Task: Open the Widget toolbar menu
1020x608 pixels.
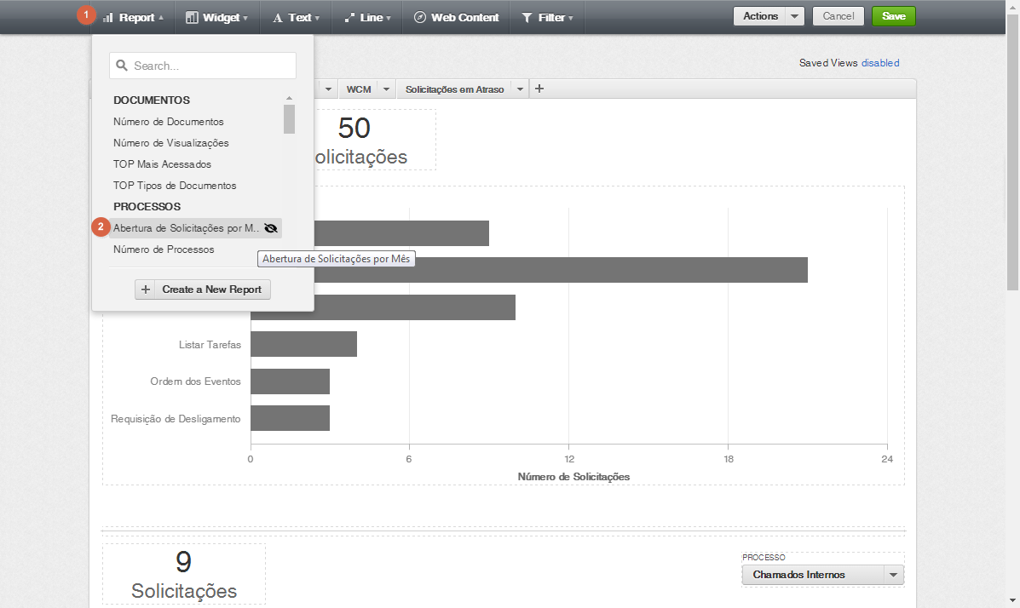Action: [216, 18]
